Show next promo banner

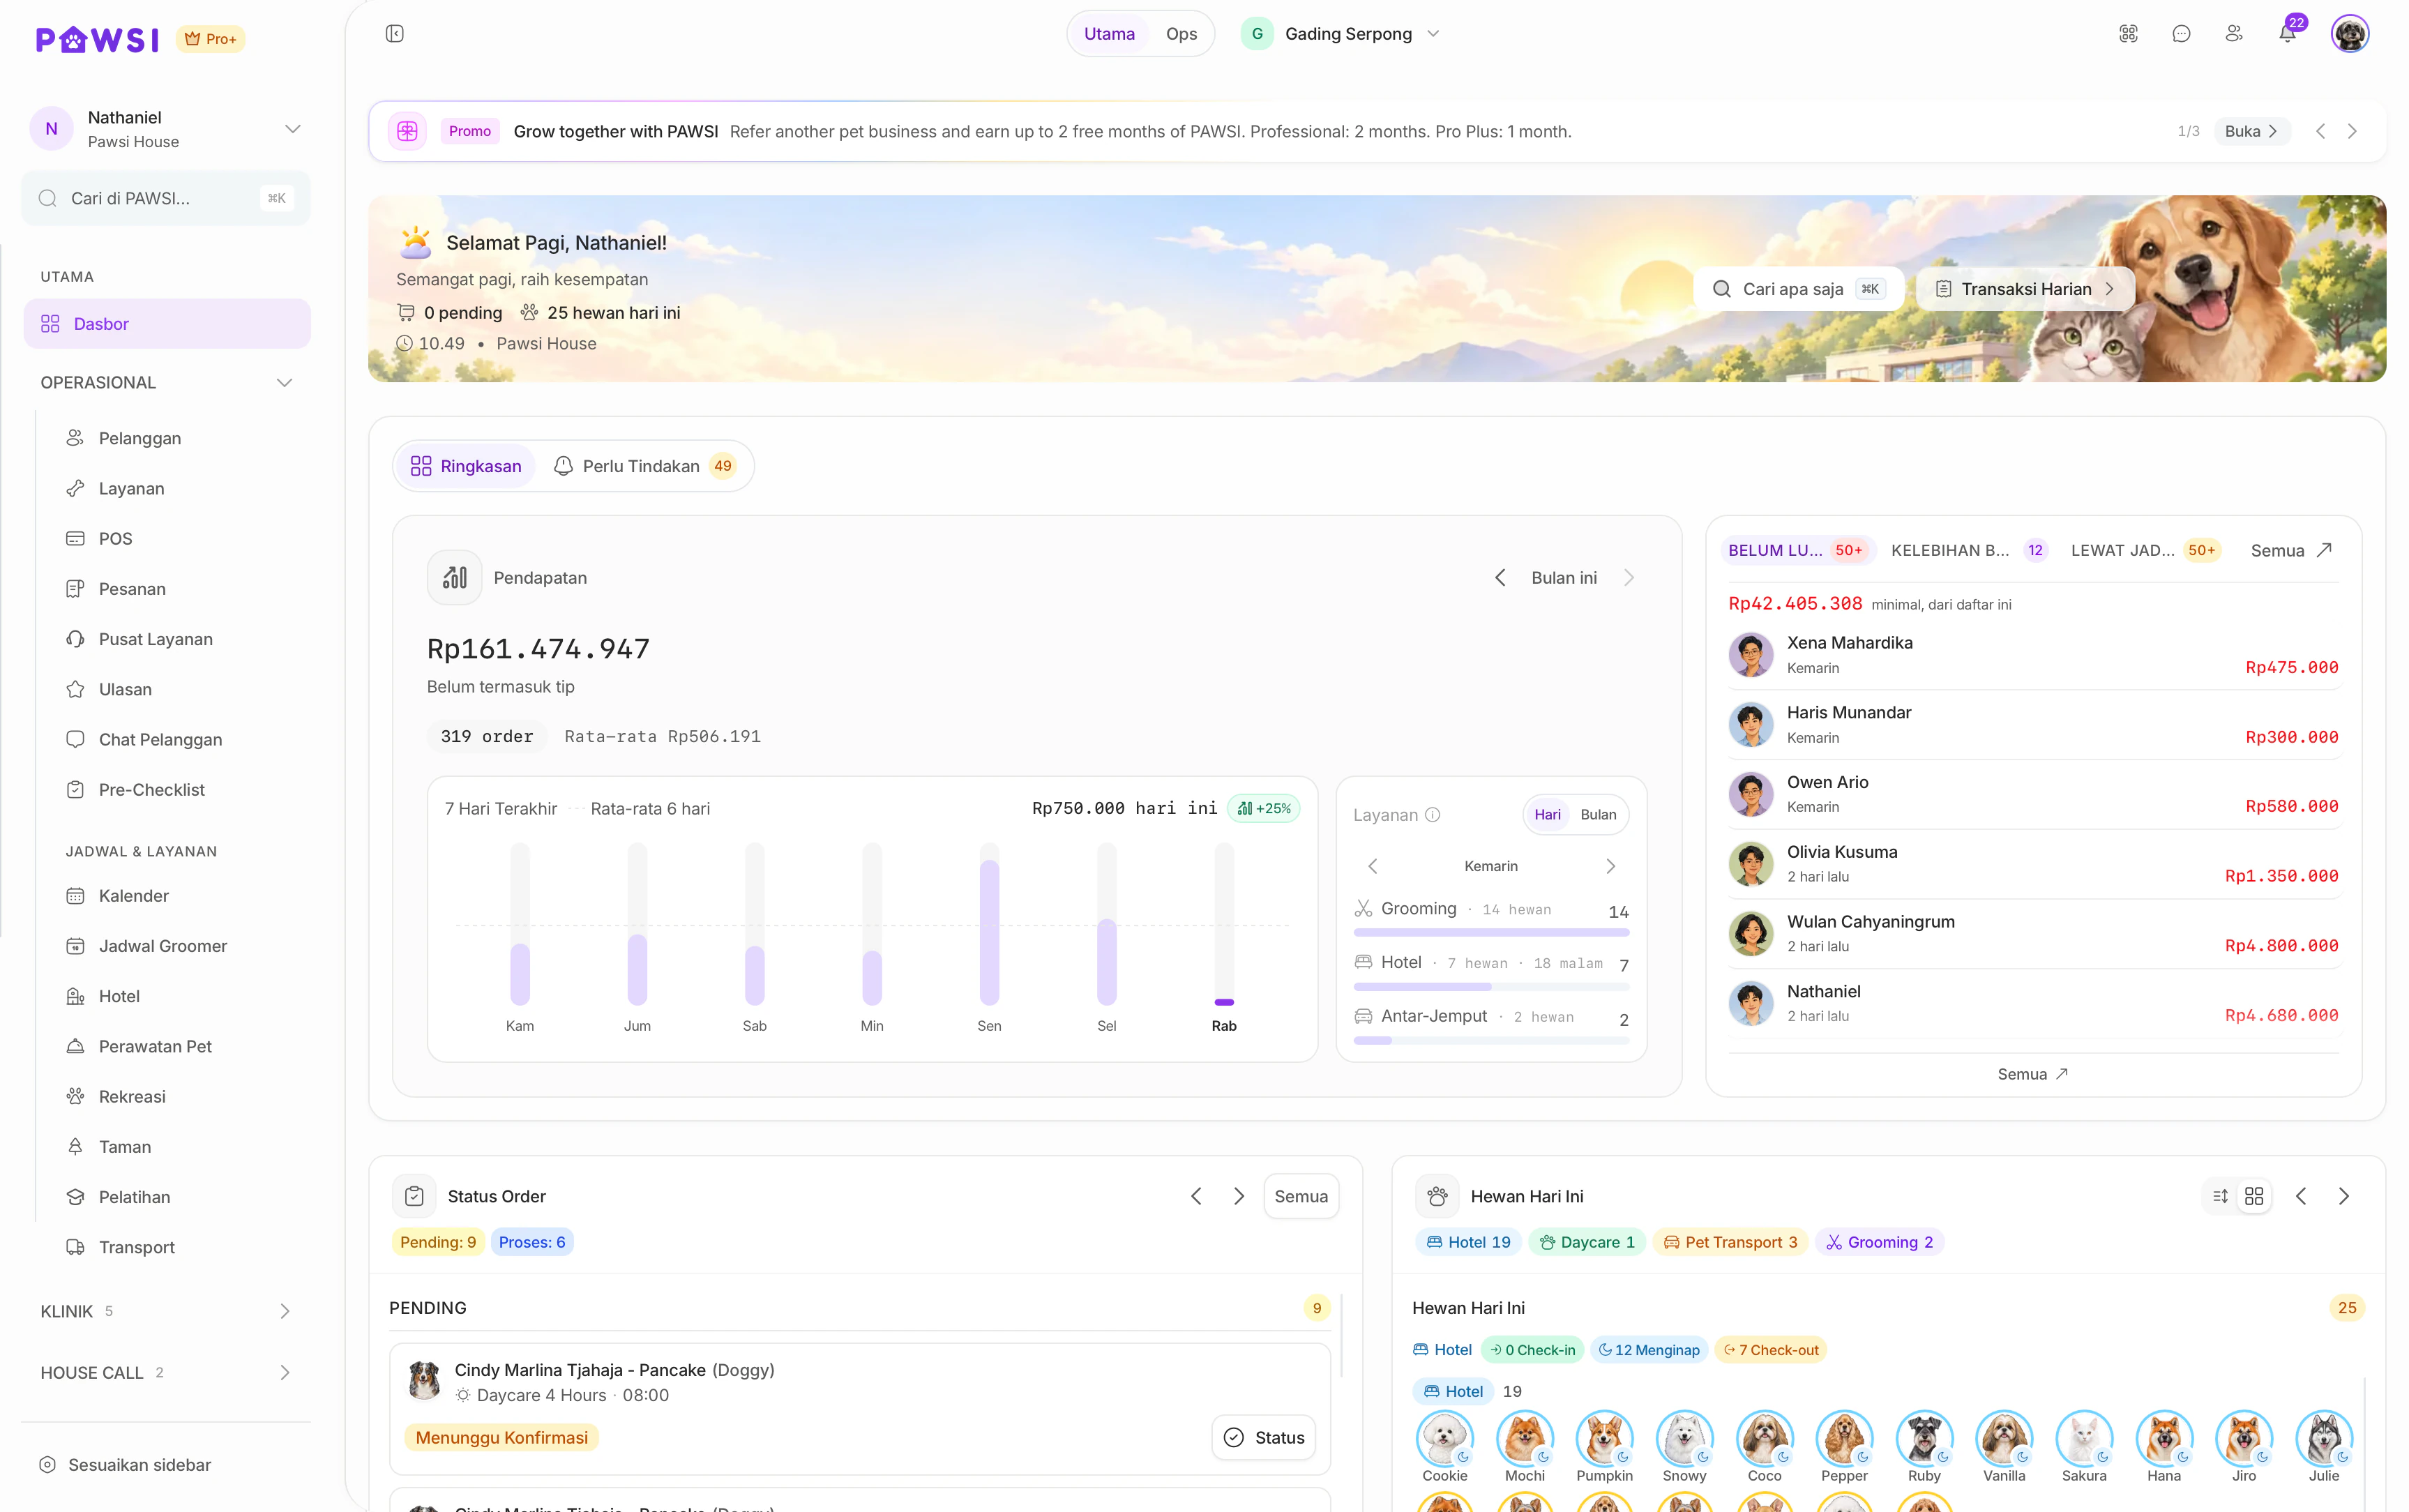pyautogui.click(x=2352, y=131)
